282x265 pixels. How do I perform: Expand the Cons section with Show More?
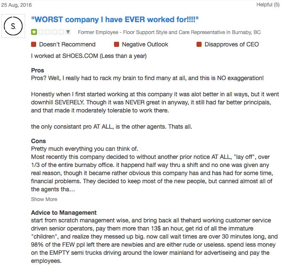tap(44, 199)
